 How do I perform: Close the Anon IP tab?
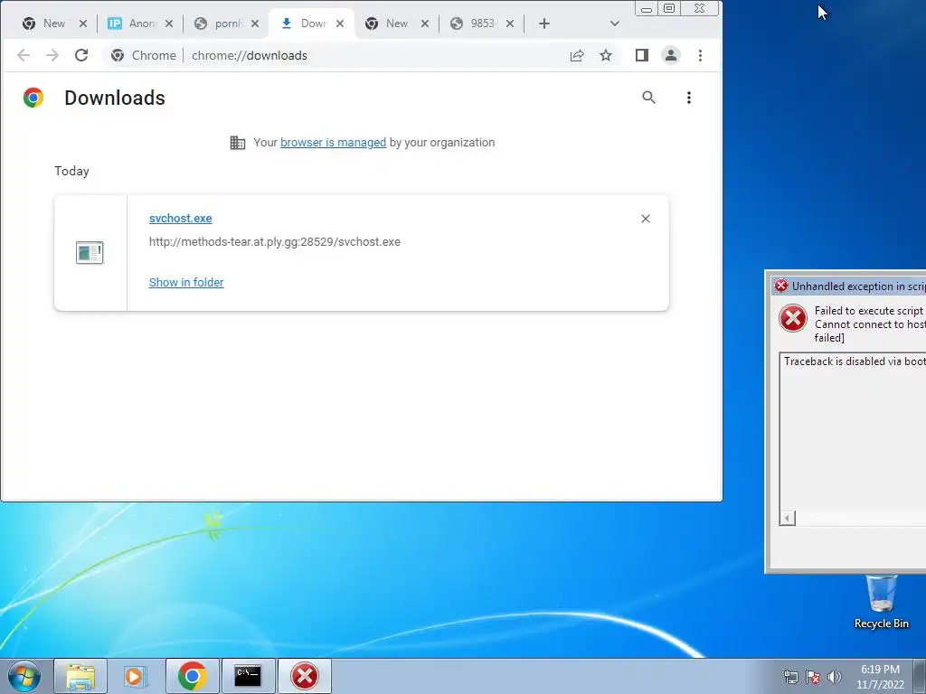click(169, 23)
